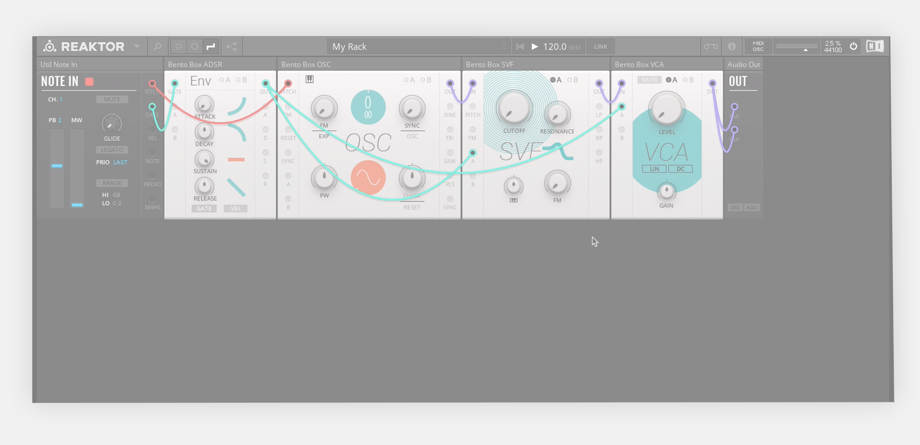Adjust the PB pitch bend slider

point(57,168)
